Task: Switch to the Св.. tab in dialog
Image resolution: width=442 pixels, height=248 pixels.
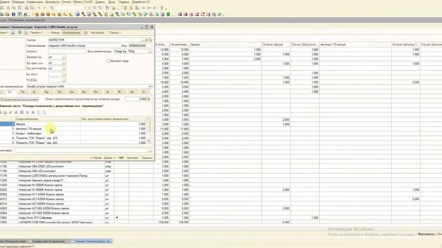Action: pyautogui.click(x=71, y=92)
